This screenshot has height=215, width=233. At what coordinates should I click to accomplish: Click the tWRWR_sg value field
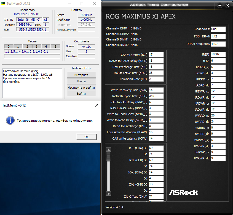click(x=218, y=140)
